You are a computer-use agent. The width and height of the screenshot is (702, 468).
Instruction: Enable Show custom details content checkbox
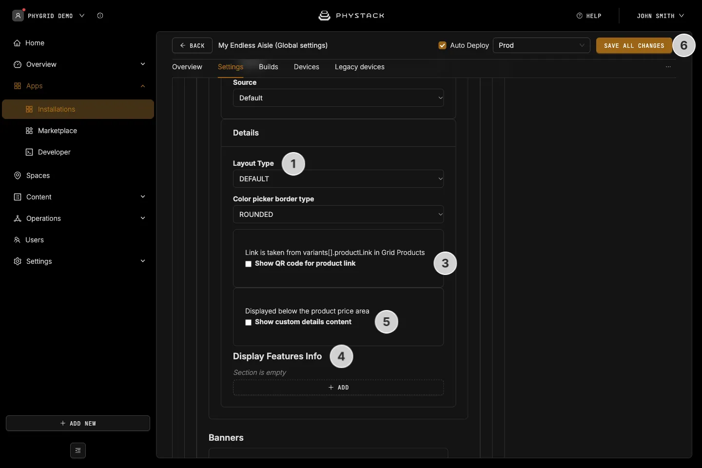tap(249, 322)
